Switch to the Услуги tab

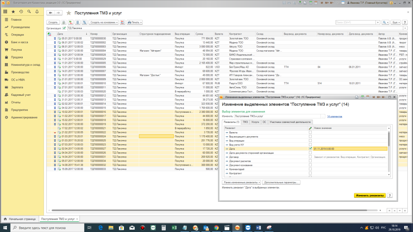click(255, 122)
